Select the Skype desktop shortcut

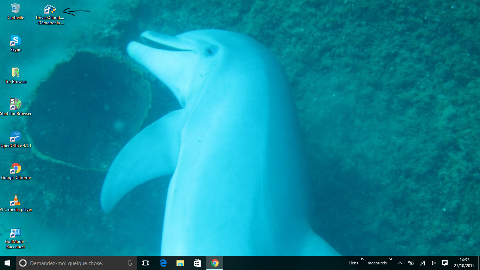[15, 43]
